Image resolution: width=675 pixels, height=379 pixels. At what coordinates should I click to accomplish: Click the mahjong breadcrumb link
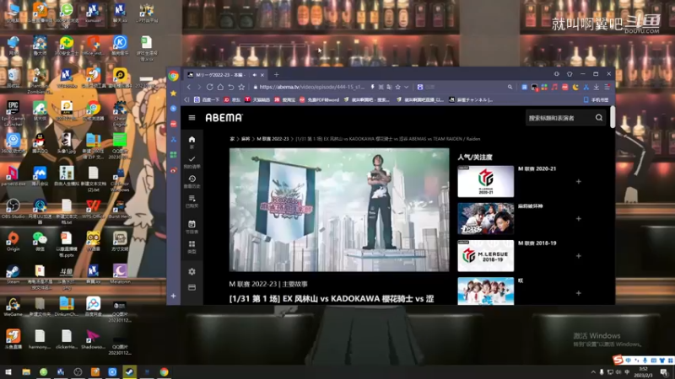coord(246,139)
